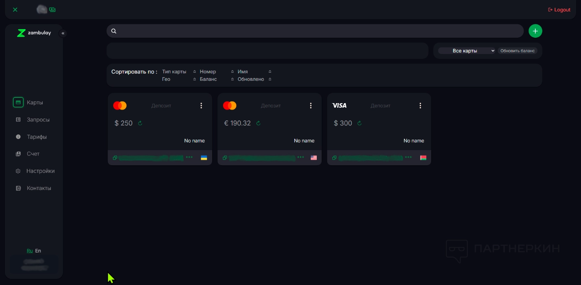The height and width of the screenshot is (285, 581).
Task: Open the Все карты dropdown
Action: (467, 51)
